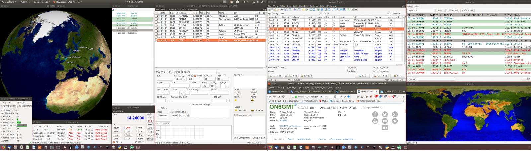The height and width of the screenshot is (151, 531).
Task: Switch to the Telnet tab in DXCluster
Action: coord(416,6)
